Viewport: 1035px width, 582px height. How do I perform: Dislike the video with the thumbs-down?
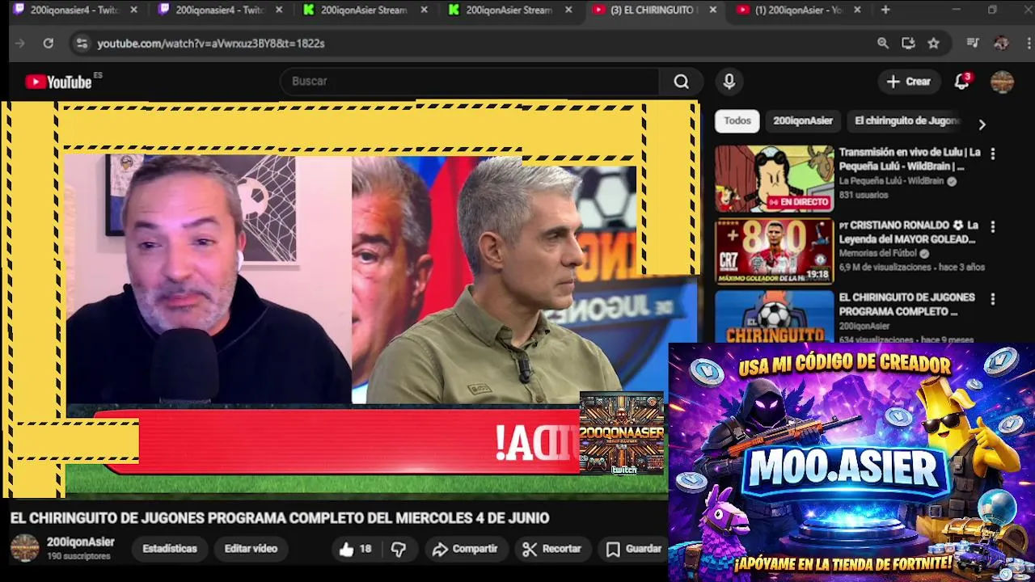coord(399,549)
